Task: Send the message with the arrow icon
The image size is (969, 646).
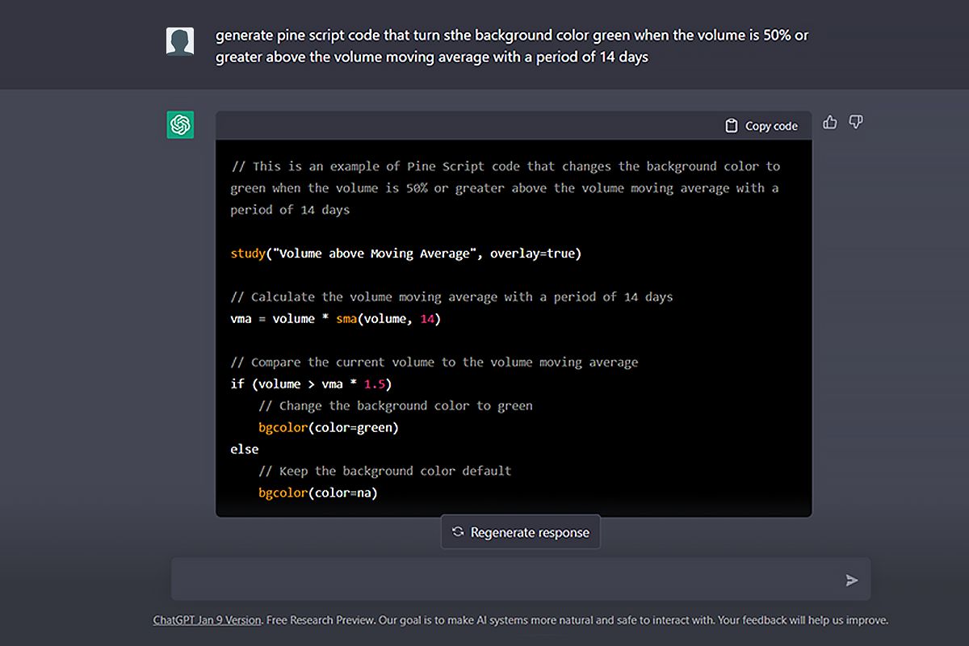Action: tap(852, 580)
